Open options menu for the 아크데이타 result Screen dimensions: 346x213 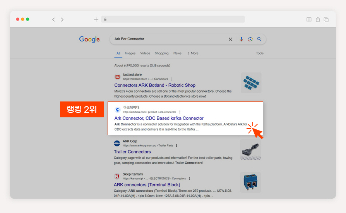click(180, 112)
